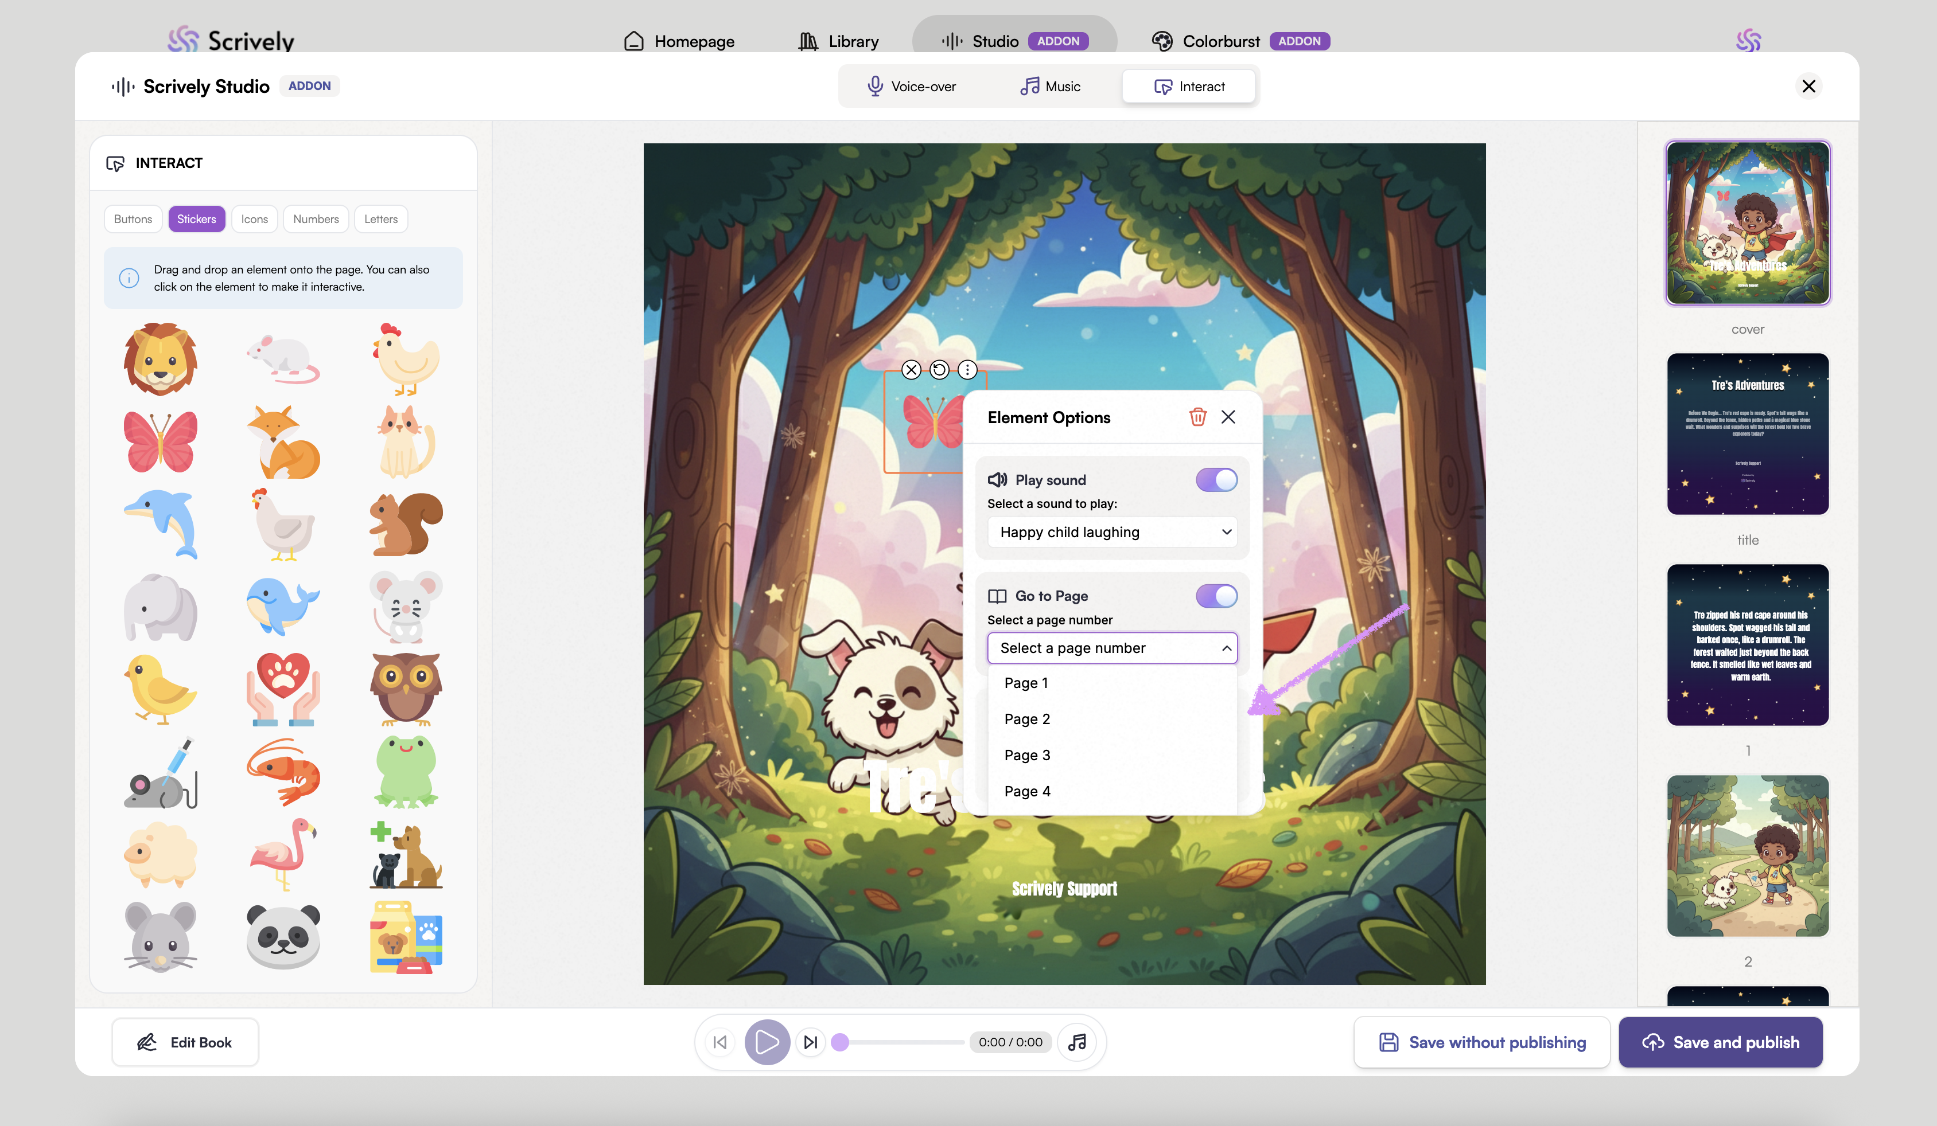Viewport: 1937px width, 1126px height.
Task: Disable the Go to Page toggle
Action: (x=1215, y=596)
